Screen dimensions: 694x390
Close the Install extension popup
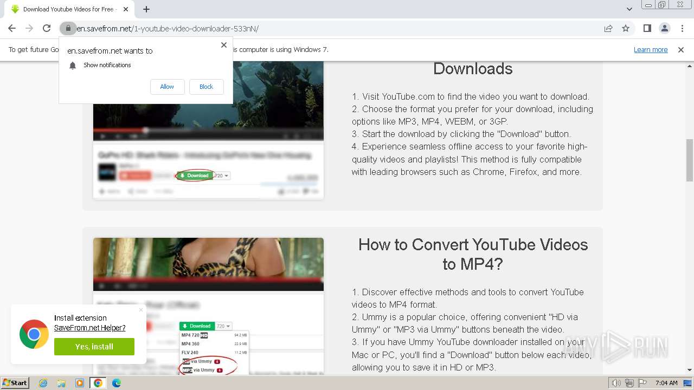pyautogui.click(x=141, y=310)
